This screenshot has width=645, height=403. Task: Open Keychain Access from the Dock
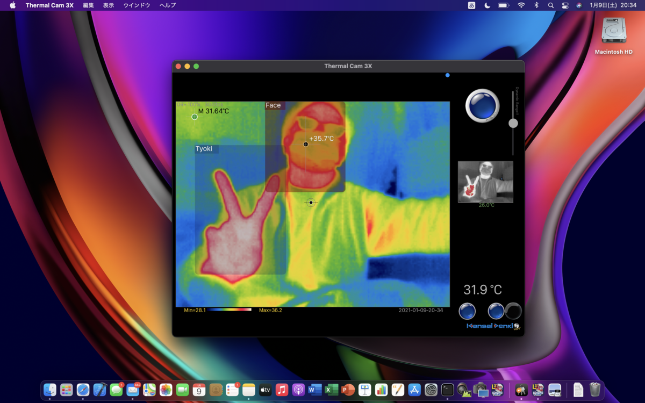[521, 390]
